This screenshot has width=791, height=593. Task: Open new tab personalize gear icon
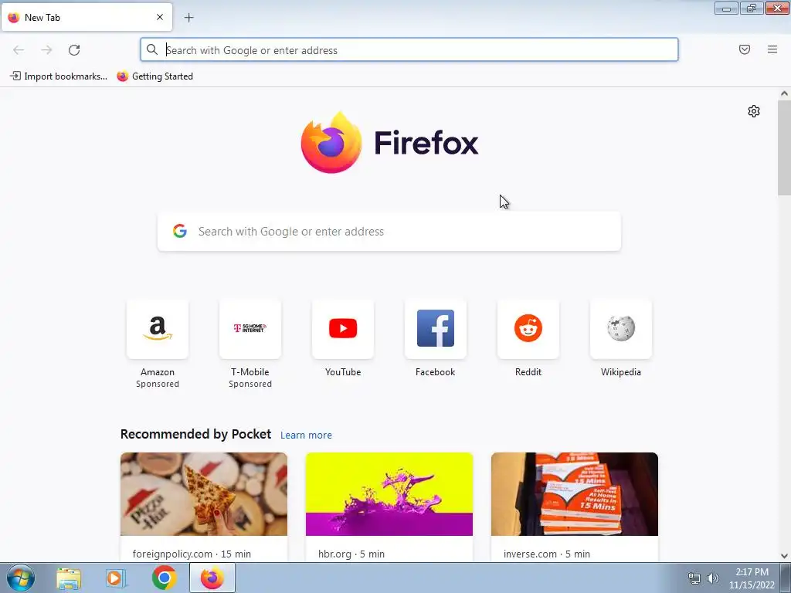[753, 111]
